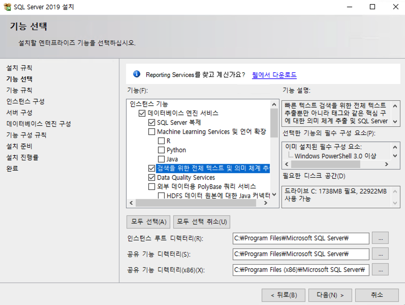Click prerequisites horizontal scrollbar thumb
This screenshot has height=305, width=405.
pos(325,164)
